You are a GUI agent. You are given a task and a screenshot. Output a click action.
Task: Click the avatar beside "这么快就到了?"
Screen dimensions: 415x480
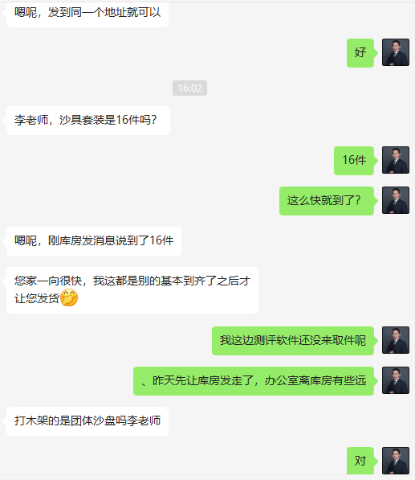coord(396,200)
